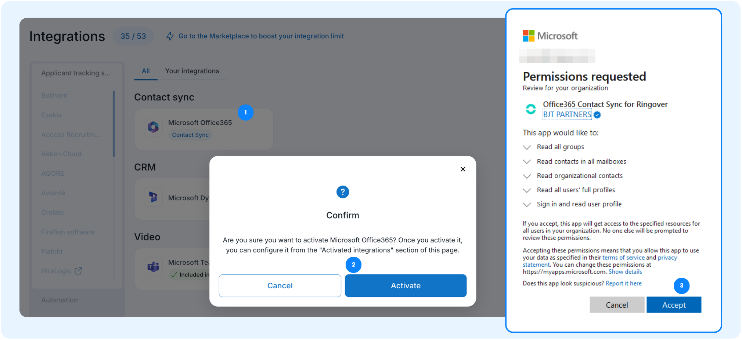This screenshot has width=742, height=340.
Task: Click 'Office365 Contact Sync for Ringover' app name
Action: pos(605,105)
